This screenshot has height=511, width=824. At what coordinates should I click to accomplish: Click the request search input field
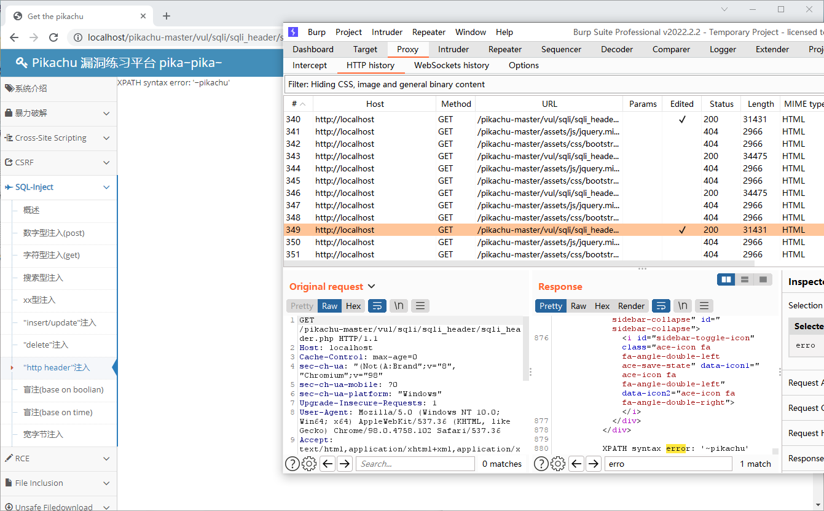[x=415, y=464]
